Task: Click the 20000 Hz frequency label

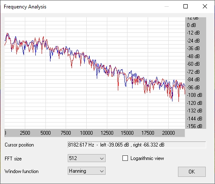Action: tap(168, 133)
